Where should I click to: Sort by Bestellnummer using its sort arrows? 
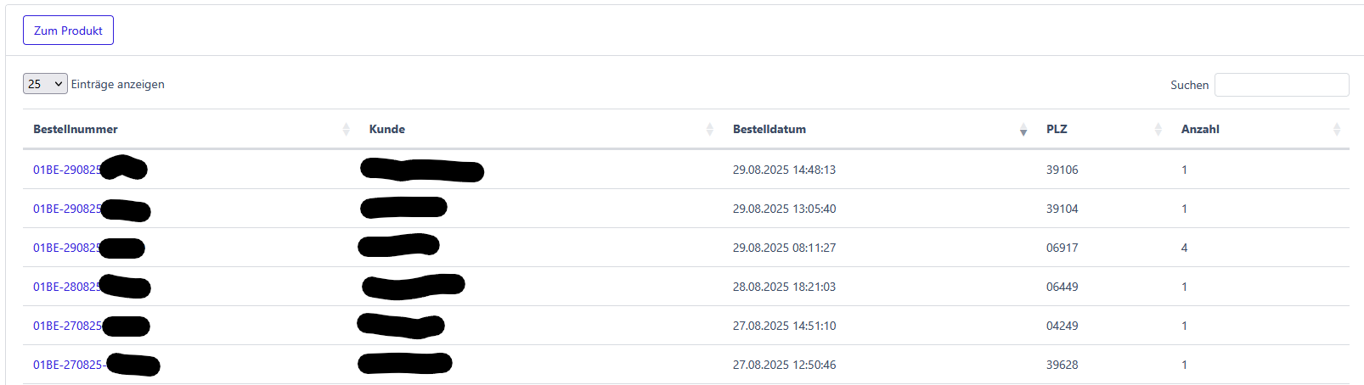[x=346, y=129]
